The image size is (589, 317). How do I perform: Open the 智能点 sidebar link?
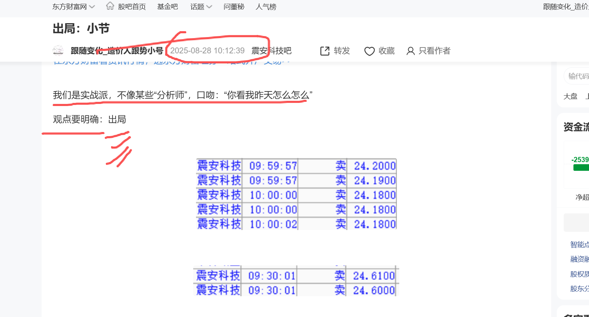[x=579, y=245]
